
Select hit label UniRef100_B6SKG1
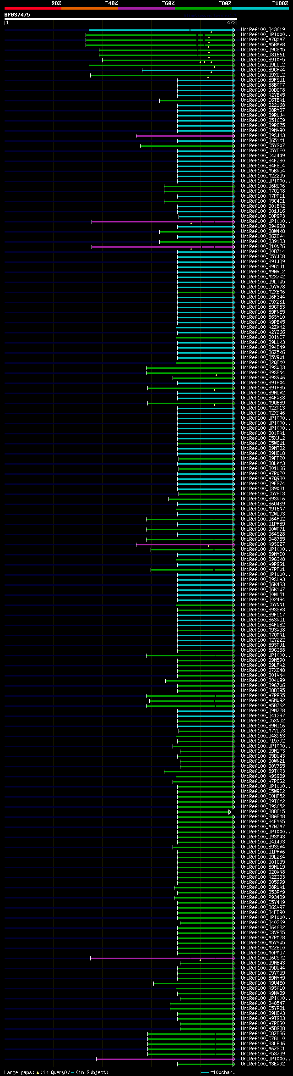pos(263,620)
